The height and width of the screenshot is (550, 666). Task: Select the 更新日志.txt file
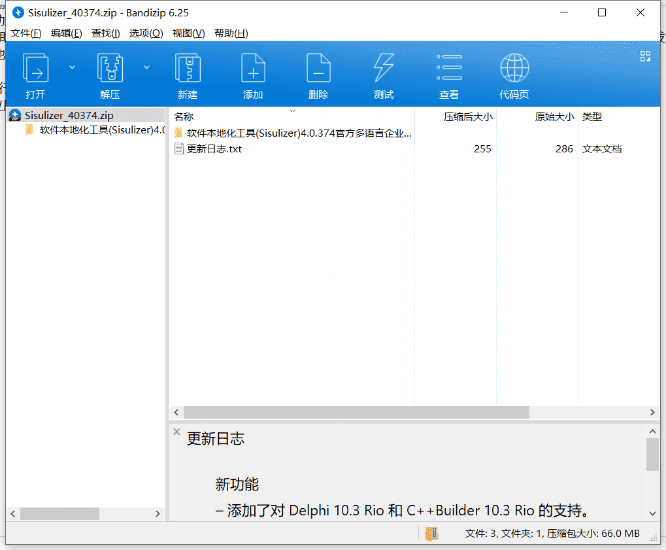coord(214,148)
